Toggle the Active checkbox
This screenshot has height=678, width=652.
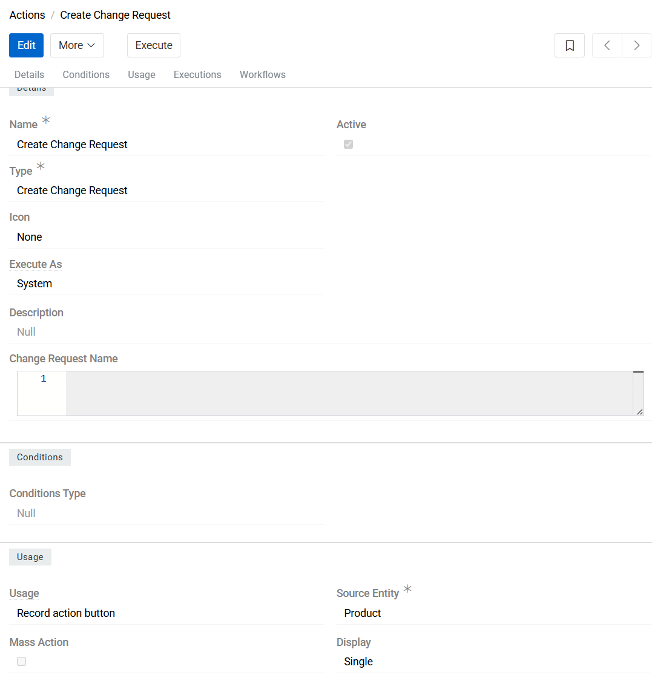tap(348, 144)
